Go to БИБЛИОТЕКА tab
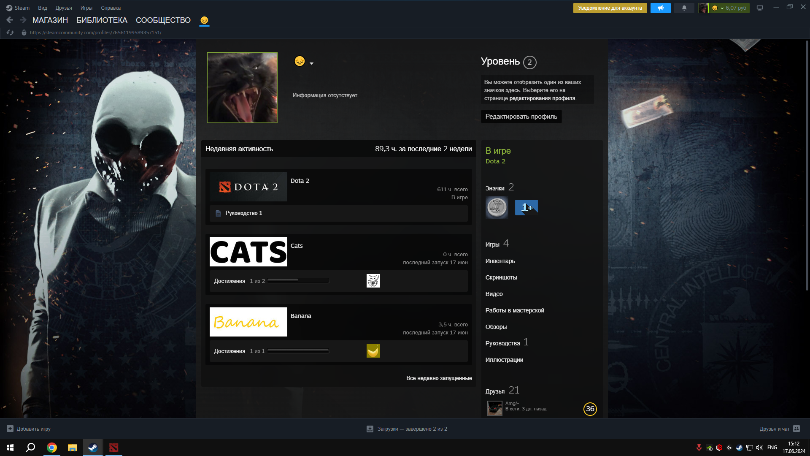Viewport: 810px width, 456px height. (102, 20)
